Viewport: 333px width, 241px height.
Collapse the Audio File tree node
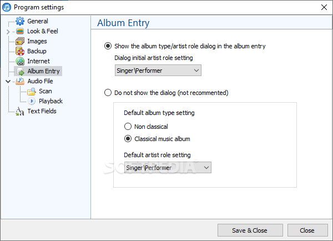pyautogui.click(x=8, y=81)
